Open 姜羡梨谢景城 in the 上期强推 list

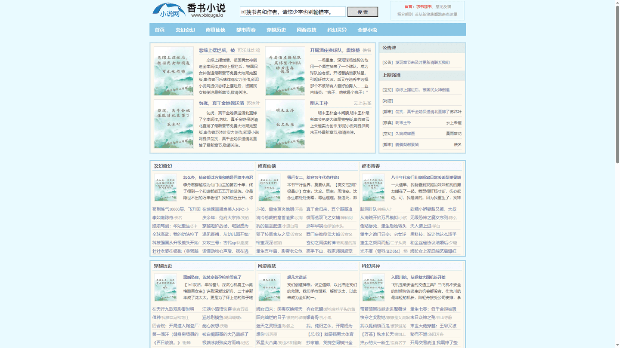point(407,145)
